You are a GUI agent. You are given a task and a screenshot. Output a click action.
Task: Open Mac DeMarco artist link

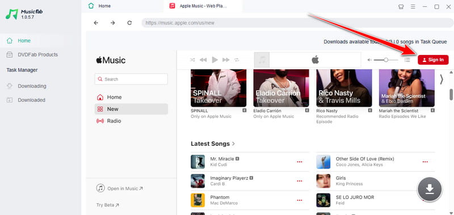[224, 203]
